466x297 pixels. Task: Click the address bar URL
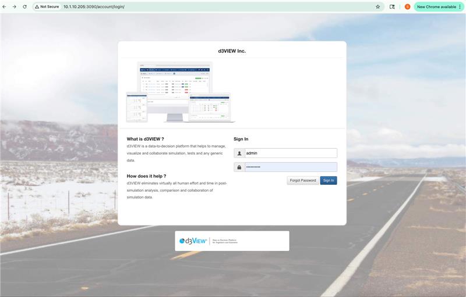(x=94, y=6)
